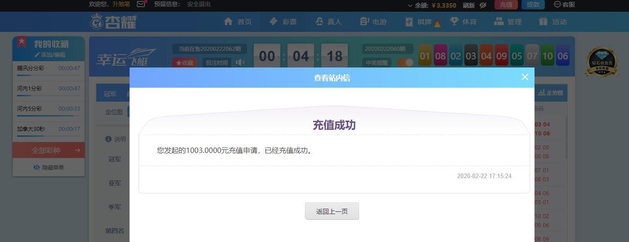Toggle balance visibility eye icon
629x242 pixels.
pos(483,5)
